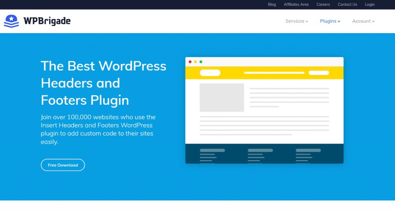The width and height of the screenshot is (395, 211).
Task: Expand the Services dropdown menu
Action: pyautogui.click(x=297, y=21)
